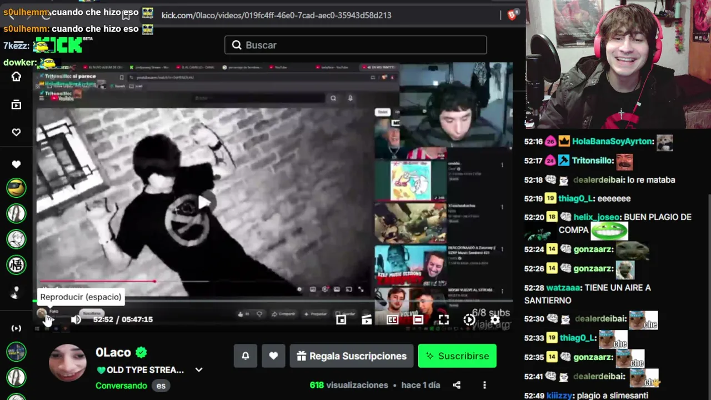This screenshot has height=400, width=711.
Task: Click "plagio a slimesanti" chat message
Action: [x=613, y=396]
